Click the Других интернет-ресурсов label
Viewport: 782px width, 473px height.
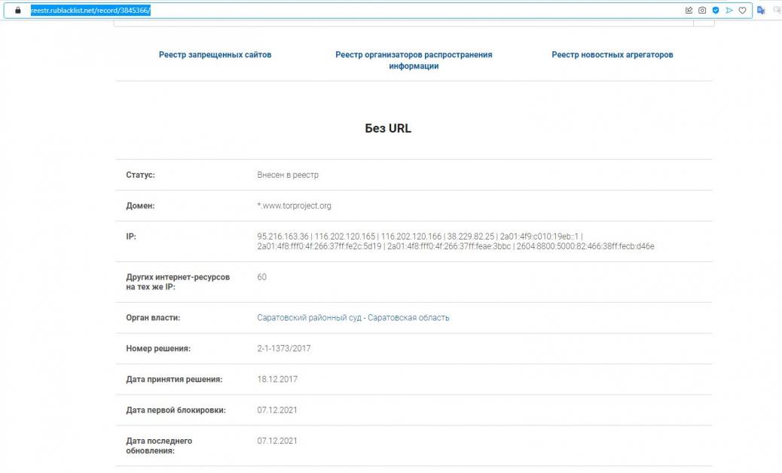178,282
